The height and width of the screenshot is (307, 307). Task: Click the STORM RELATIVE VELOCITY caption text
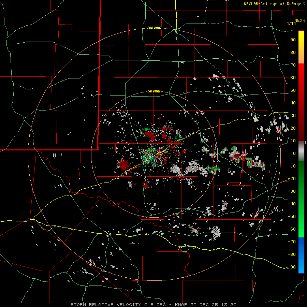[x=106, y=305]
